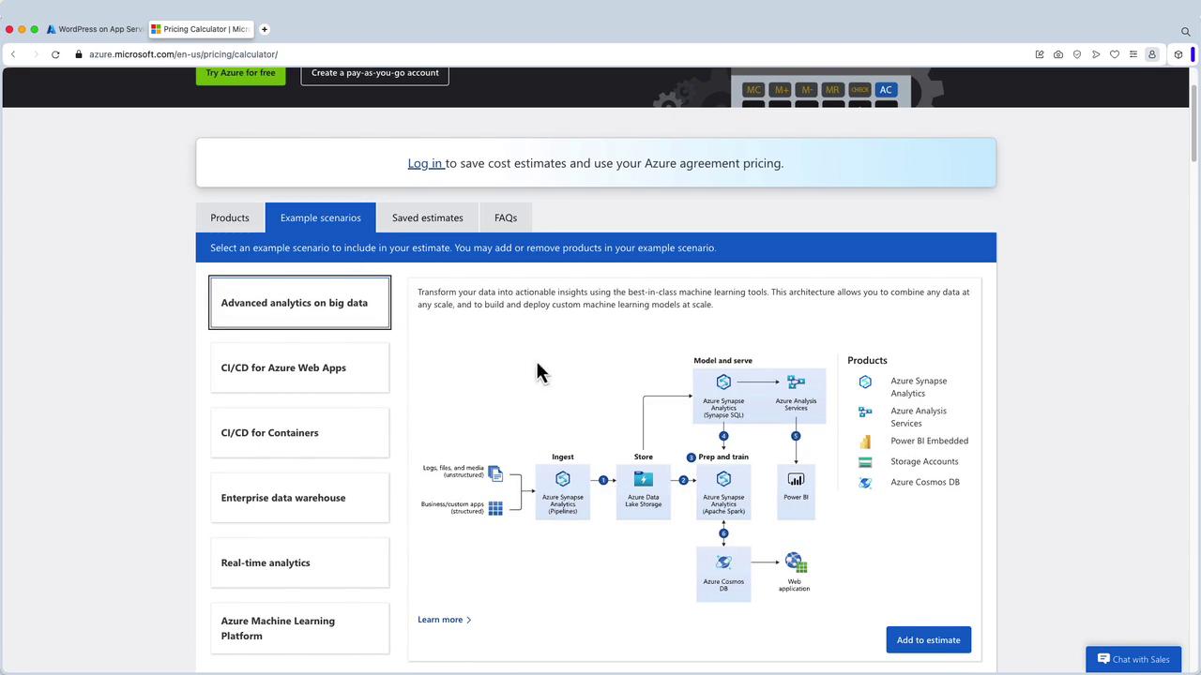Click the play triangle icon in browser toolbar
1201x675 pixels.
[x=1096, y=54]
